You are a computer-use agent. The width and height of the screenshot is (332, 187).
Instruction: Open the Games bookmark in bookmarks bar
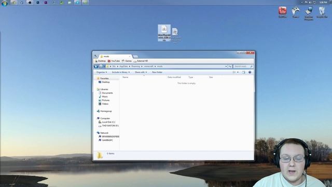127,61
